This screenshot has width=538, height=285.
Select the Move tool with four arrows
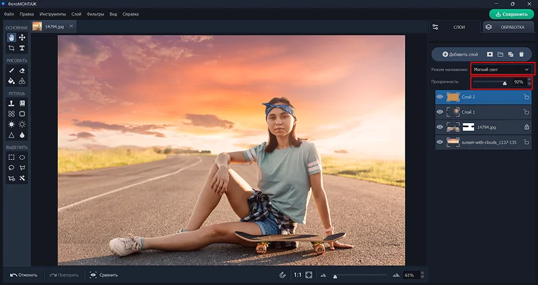[22, 38]
